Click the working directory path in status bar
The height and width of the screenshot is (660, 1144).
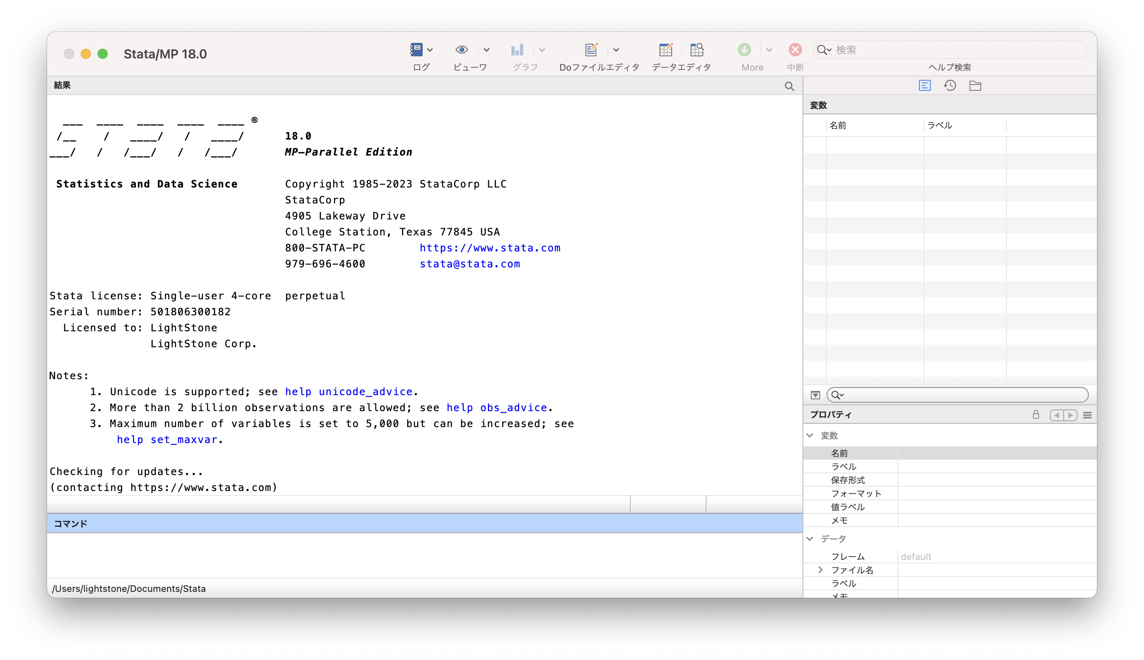pos(129,589)
